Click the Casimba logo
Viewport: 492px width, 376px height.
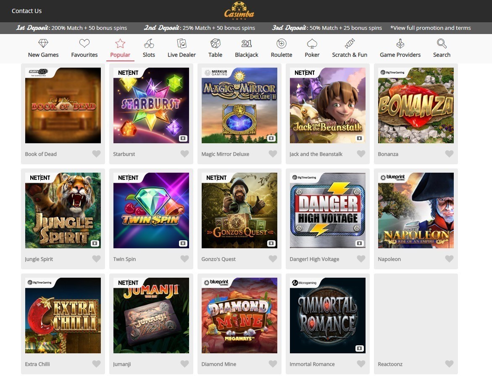coord(239,11)
